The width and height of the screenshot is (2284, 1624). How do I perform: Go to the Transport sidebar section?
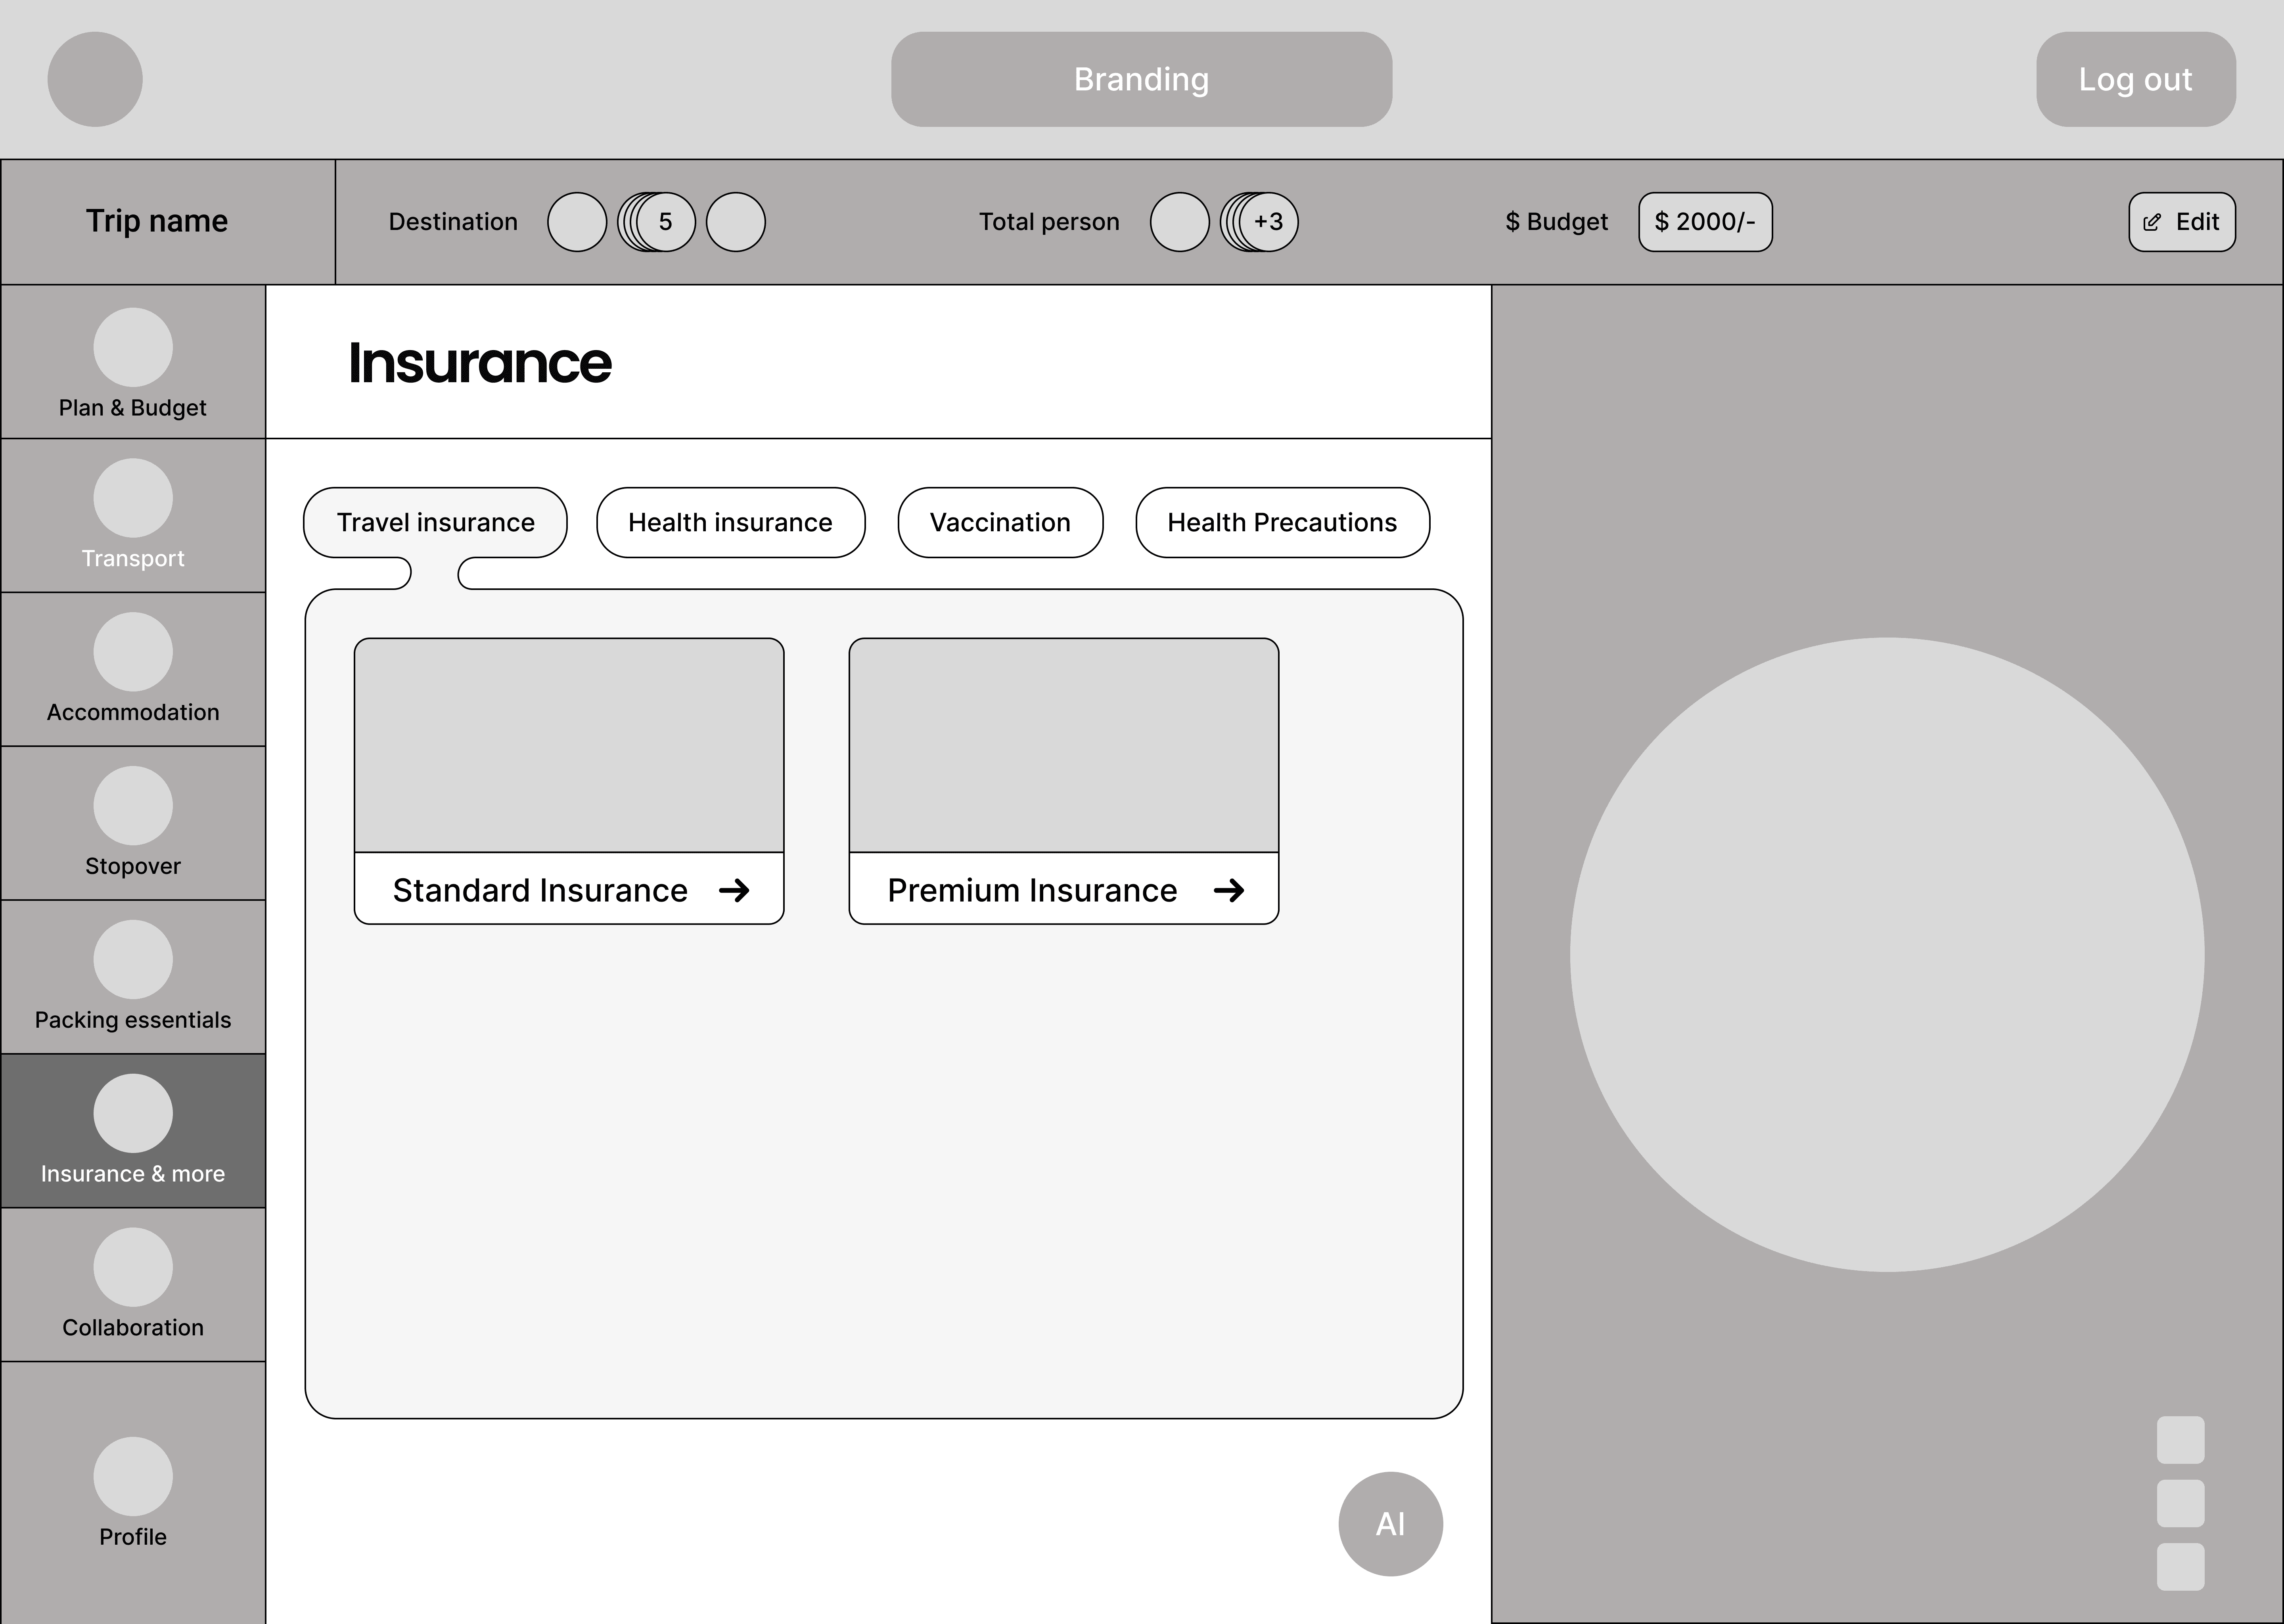pyautogui.click(x=132, y=498)
